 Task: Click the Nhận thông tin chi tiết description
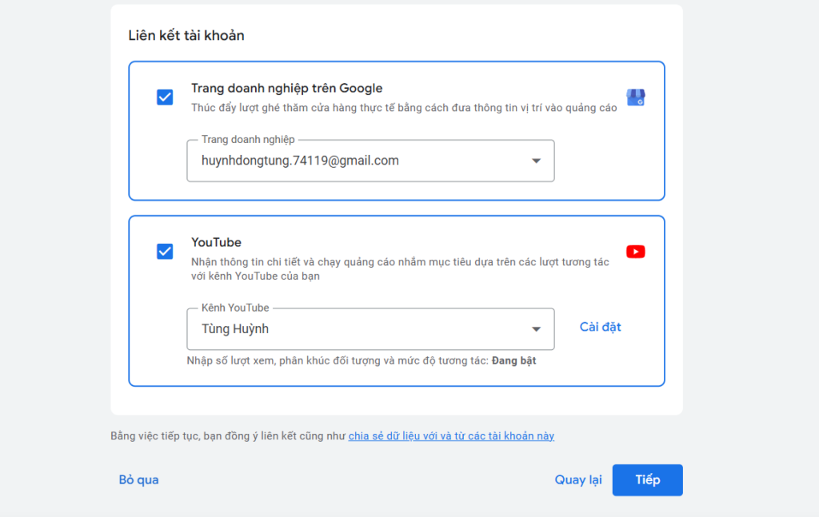[x=400, y=269]
